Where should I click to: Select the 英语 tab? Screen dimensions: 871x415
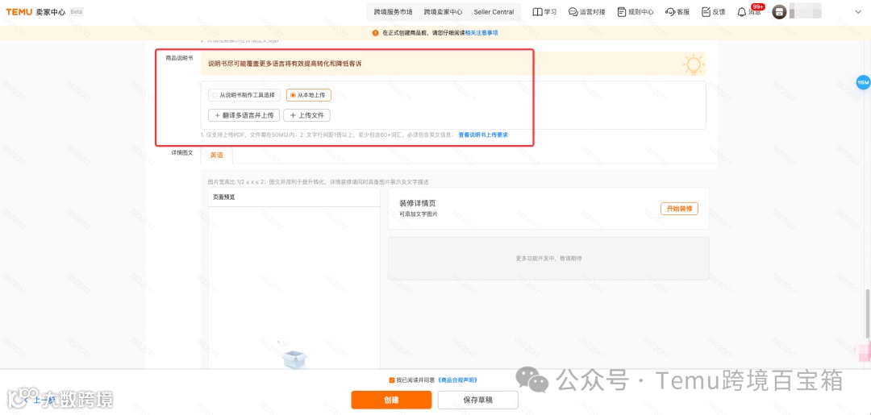(217, 156)
